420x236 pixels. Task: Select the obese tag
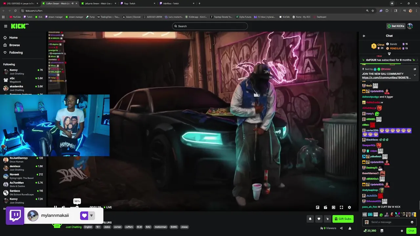tap(184, 227)
